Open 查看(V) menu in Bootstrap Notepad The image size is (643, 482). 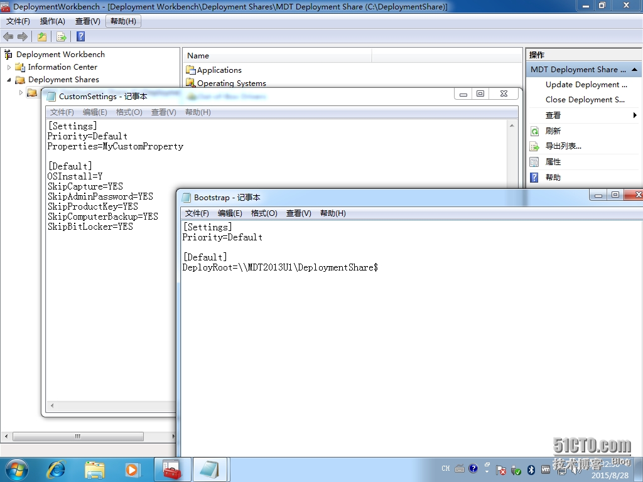[298, 213]
